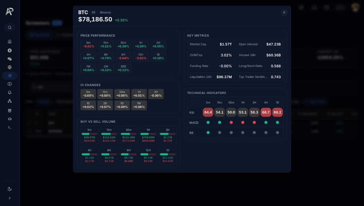Image resolution: width=364 pixels, height=206 pixels.
Task: Click the open book sidebar icon
Action: coord(9,84)
